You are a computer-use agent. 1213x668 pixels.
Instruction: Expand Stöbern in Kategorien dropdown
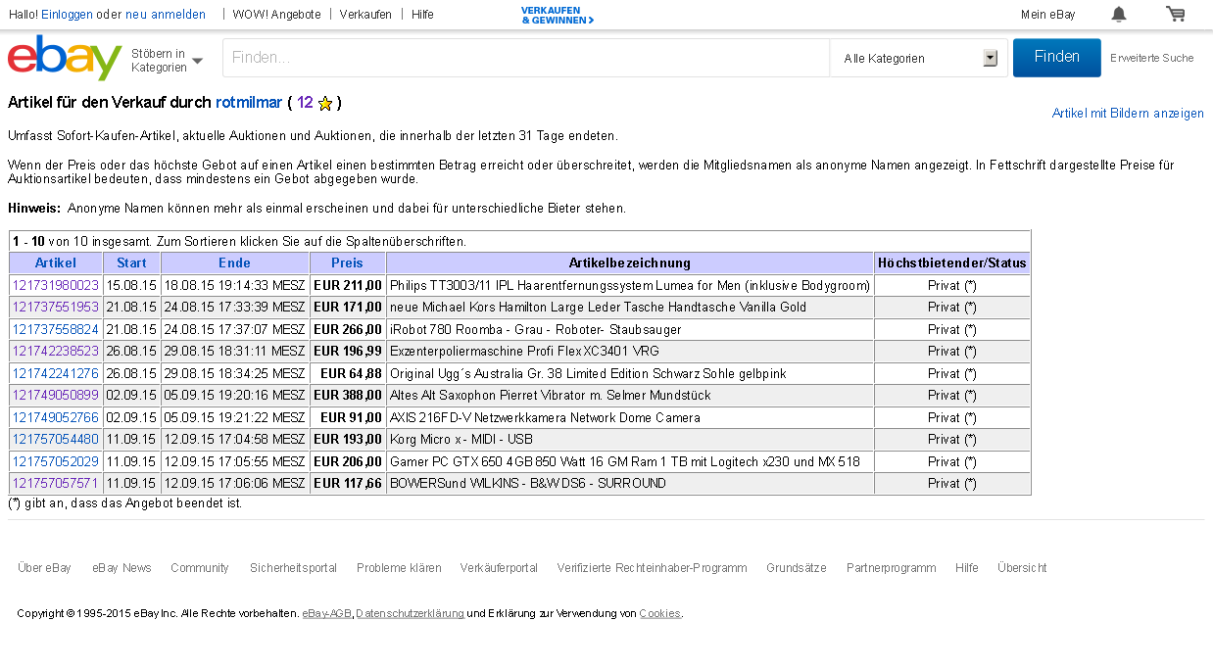(x=167, y=61)
